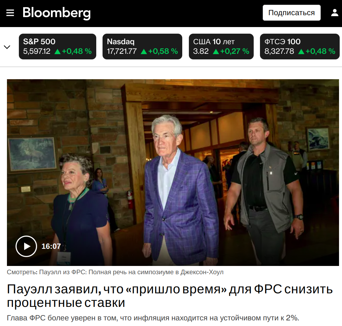Click the 16:07 video duration label

click(51, 246)
